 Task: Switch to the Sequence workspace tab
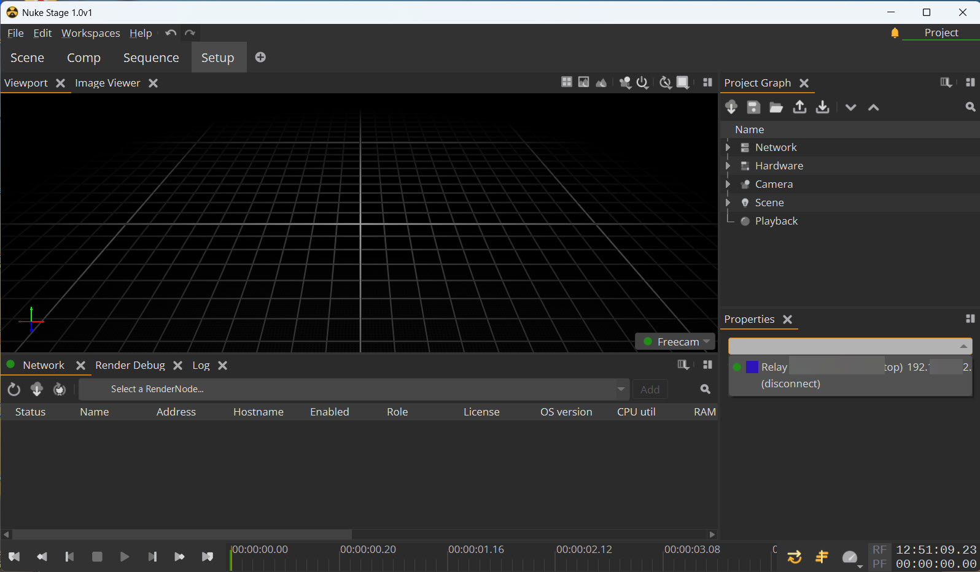[151, 58]
